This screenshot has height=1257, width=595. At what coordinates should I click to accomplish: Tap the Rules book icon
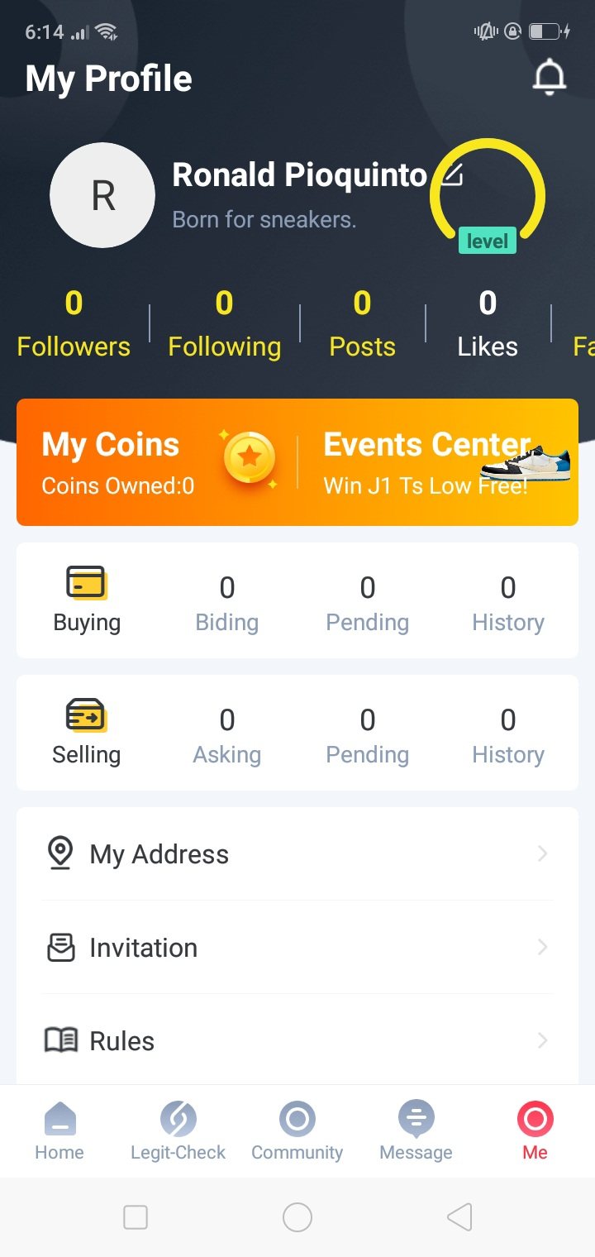(60, 1040)
